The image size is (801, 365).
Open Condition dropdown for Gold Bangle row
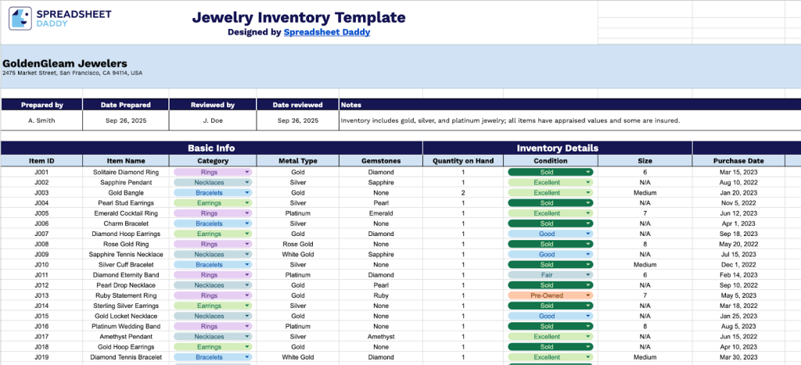tap(588, 192)
